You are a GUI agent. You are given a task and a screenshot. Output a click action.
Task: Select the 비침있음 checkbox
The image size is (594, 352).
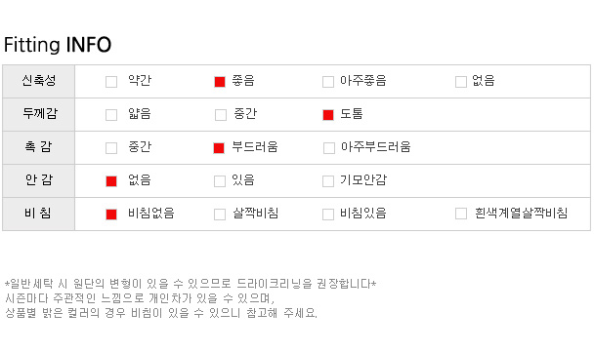coord(328,215)
